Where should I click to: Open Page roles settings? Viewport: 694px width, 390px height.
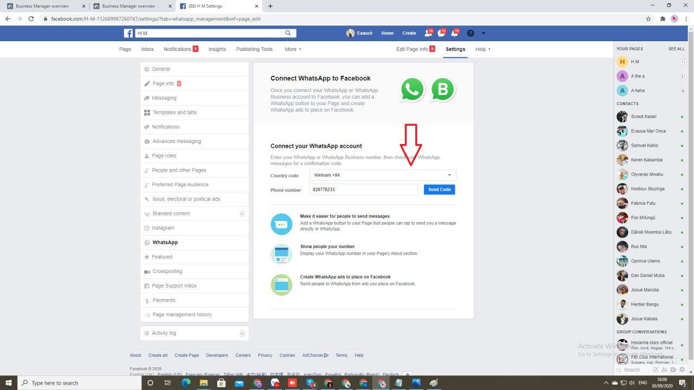195,156
